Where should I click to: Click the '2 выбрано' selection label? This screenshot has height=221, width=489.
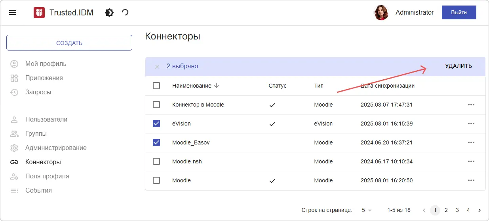coord(182,66)
